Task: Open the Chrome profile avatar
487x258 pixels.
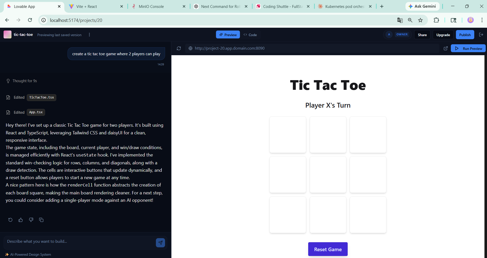Action: [470, 20]
